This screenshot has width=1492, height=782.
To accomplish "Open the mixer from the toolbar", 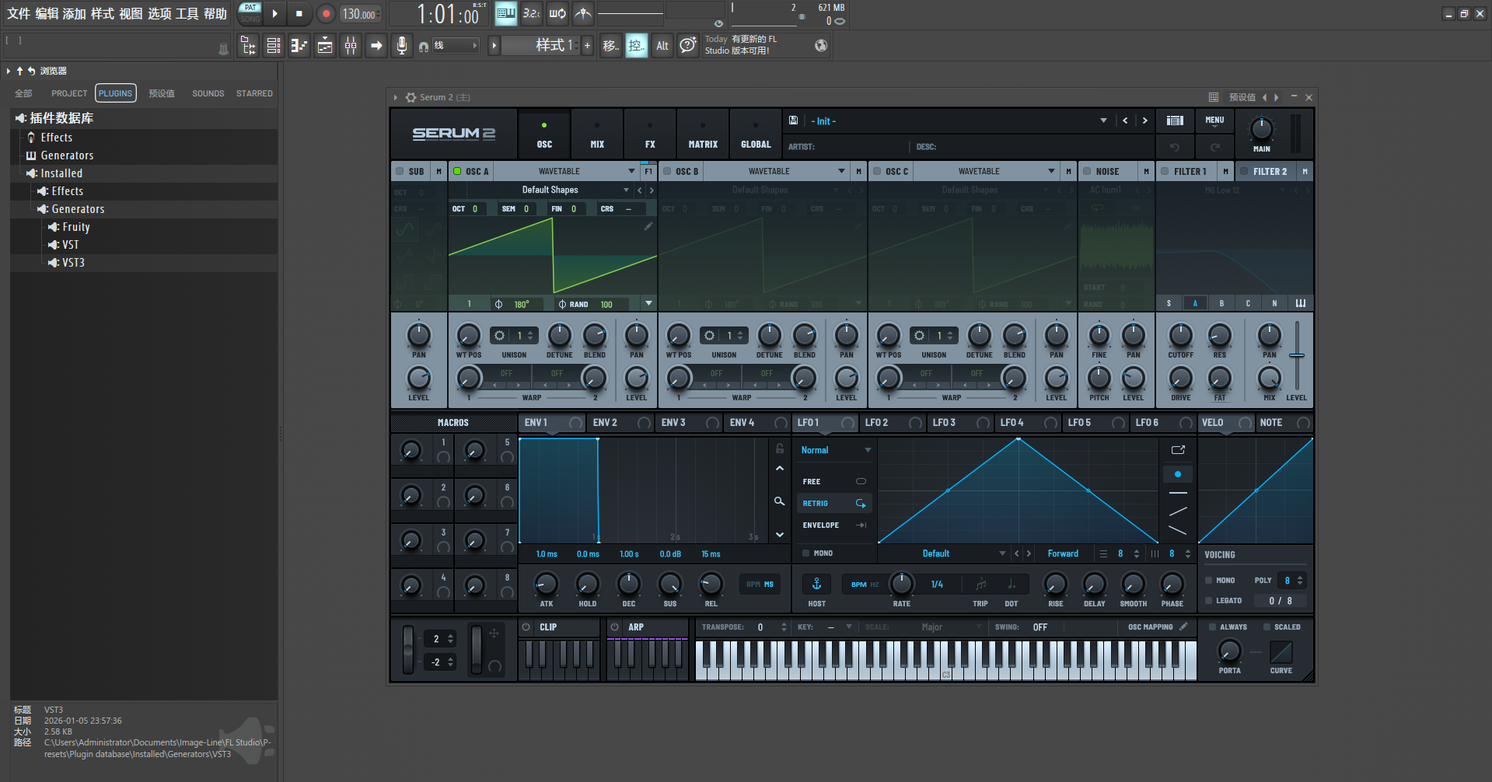I will coord(351,46).
